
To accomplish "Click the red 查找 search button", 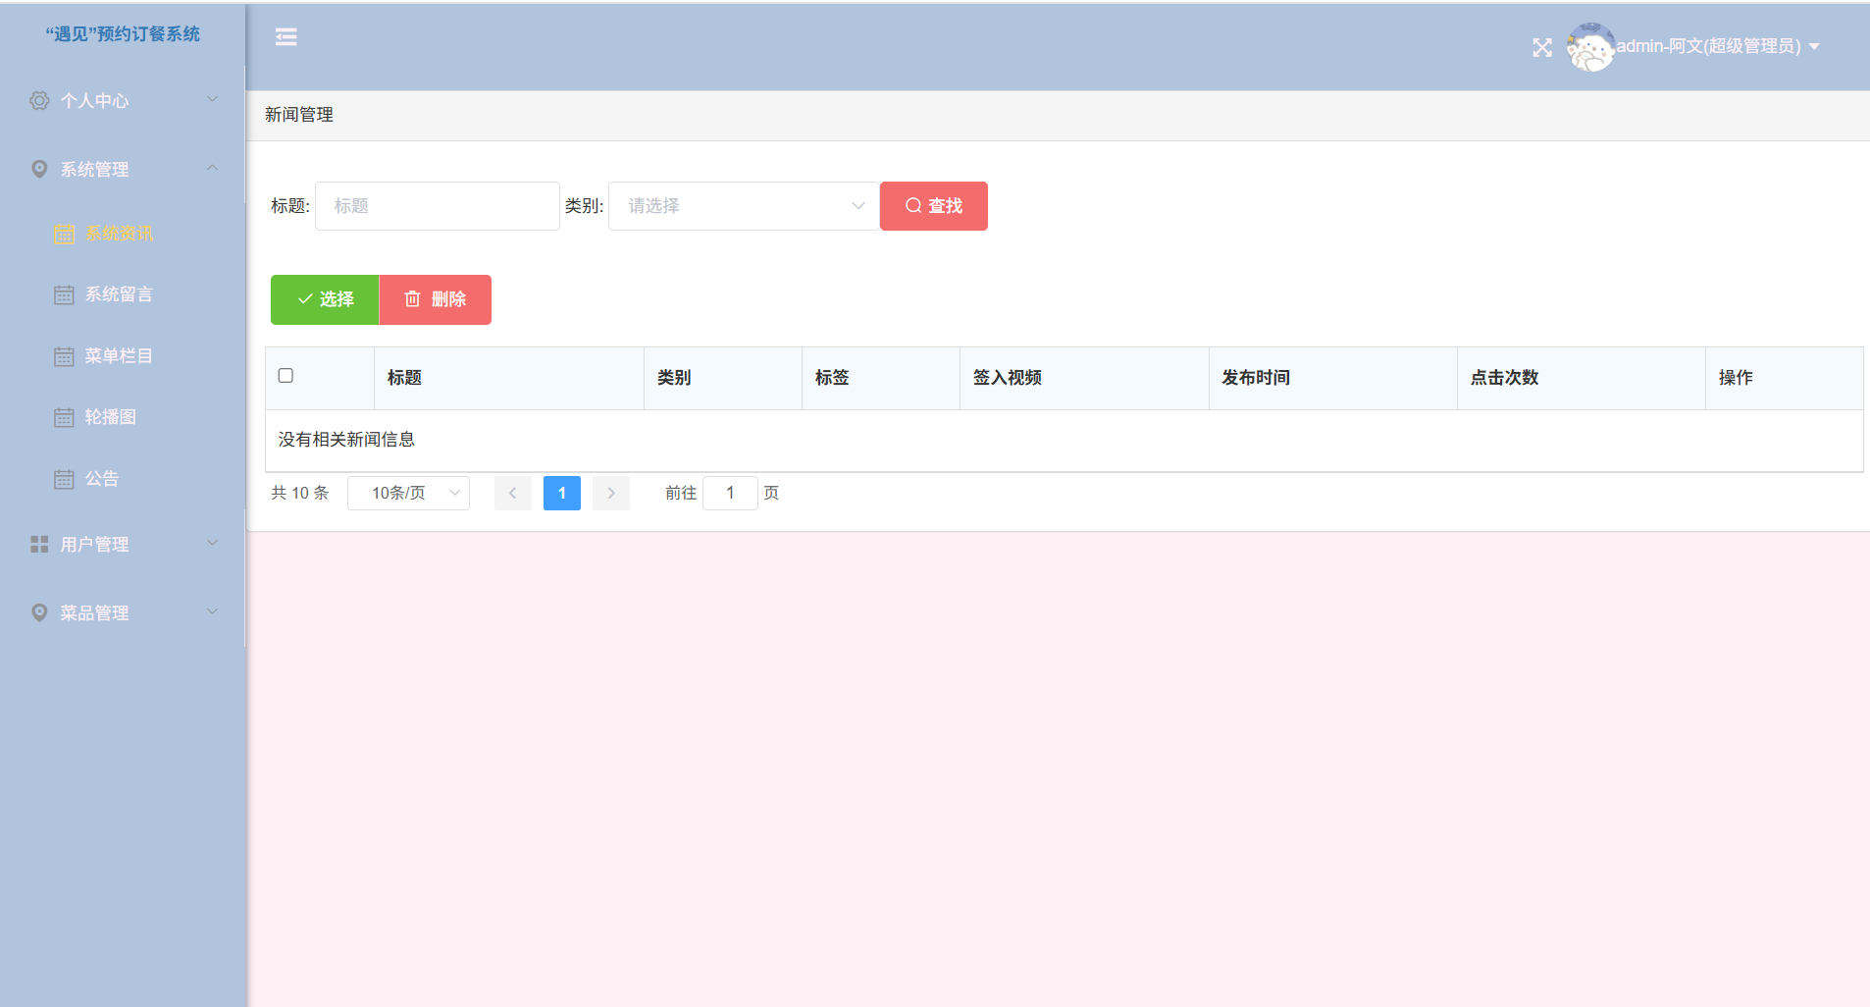I will (x=934, y=206).
